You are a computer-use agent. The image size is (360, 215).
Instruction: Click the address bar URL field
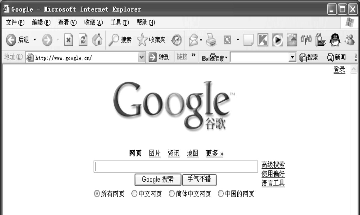click(86, 57)
